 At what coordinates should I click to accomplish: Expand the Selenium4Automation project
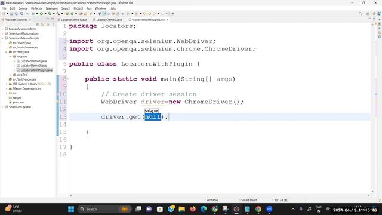pos(2,33)
